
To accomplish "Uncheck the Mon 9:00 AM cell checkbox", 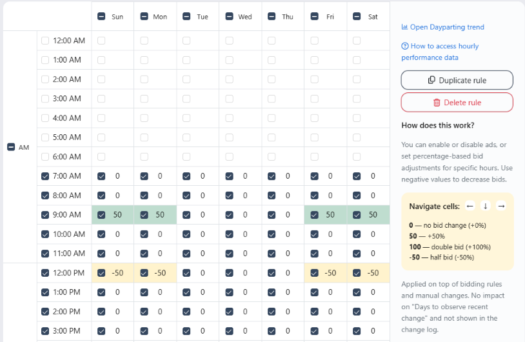I will tap(144, 215).
